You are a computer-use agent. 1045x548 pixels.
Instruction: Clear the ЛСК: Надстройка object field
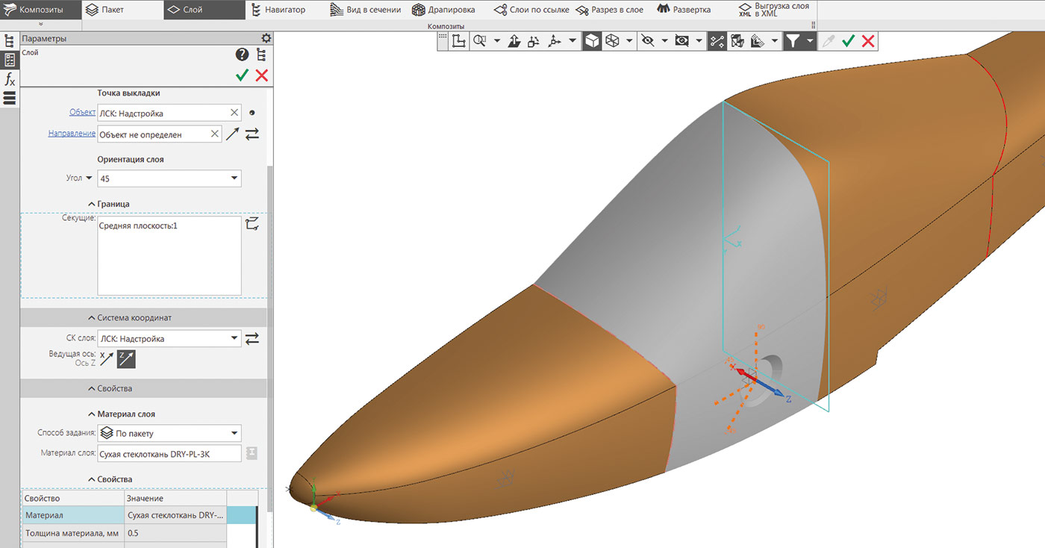tap(234, 113)
